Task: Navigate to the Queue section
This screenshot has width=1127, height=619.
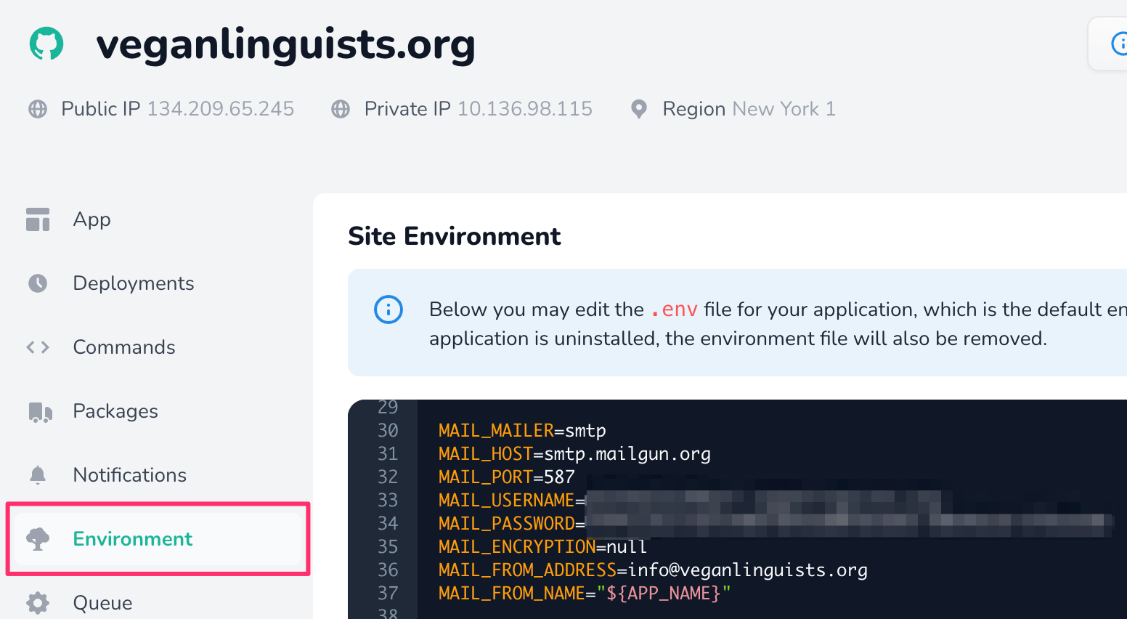Action: pyautogui.click(x=102, y=602)
